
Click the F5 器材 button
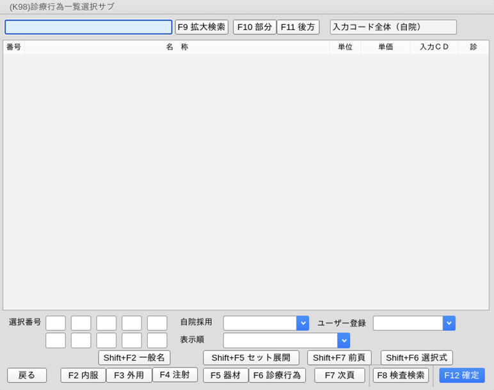225,375
